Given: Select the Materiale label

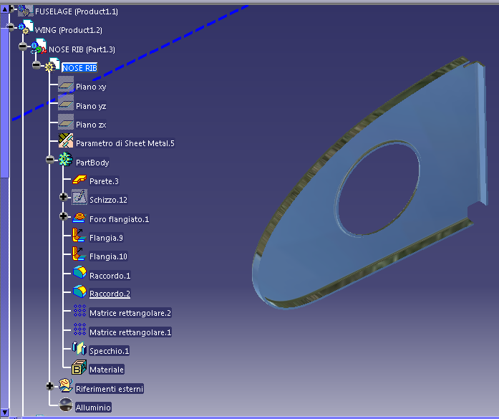Looking at the screenshot, I should (x=106, y=370).
